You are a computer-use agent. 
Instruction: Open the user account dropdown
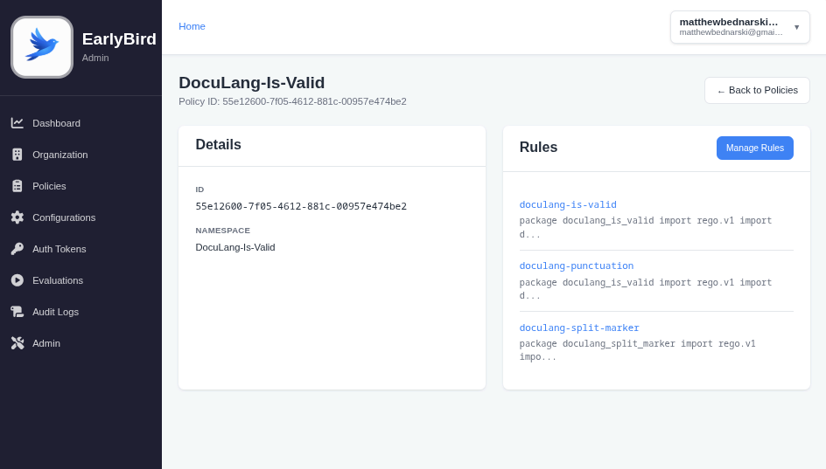[x=731, y=27]
